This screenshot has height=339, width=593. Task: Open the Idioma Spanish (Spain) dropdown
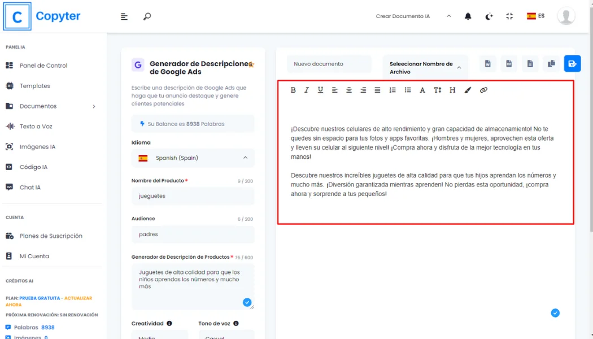pyautogui.click(x=193, y=158)
